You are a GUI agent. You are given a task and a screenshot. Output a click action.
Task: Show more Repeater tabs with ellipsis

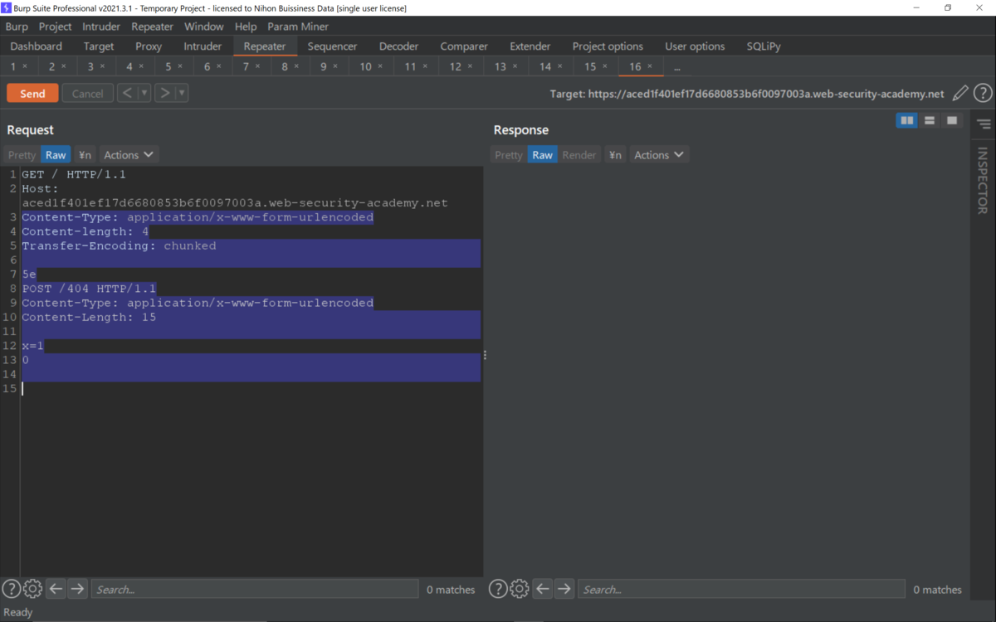[x=677, y=66]
